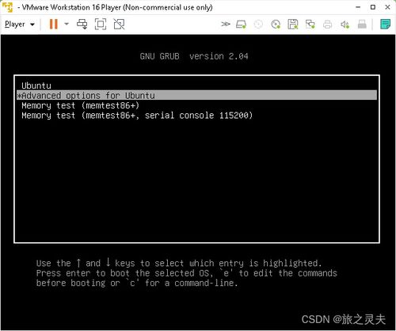Screen dimensions: 396x331
Task: Click the printer device icon
Action: (327, 25)
